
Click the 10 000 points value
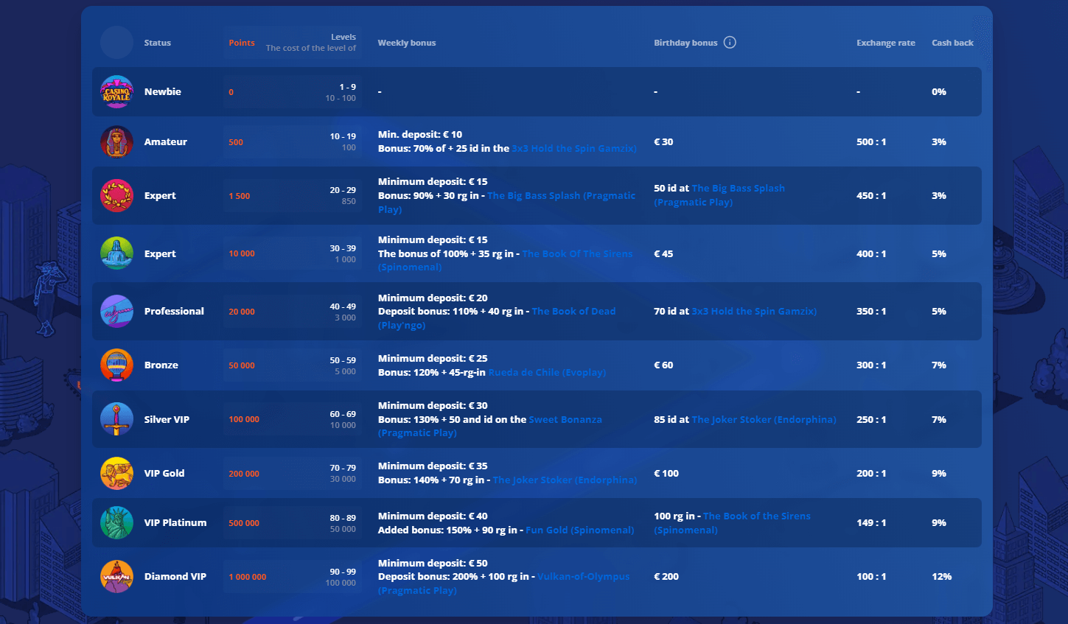pos(242,253)
